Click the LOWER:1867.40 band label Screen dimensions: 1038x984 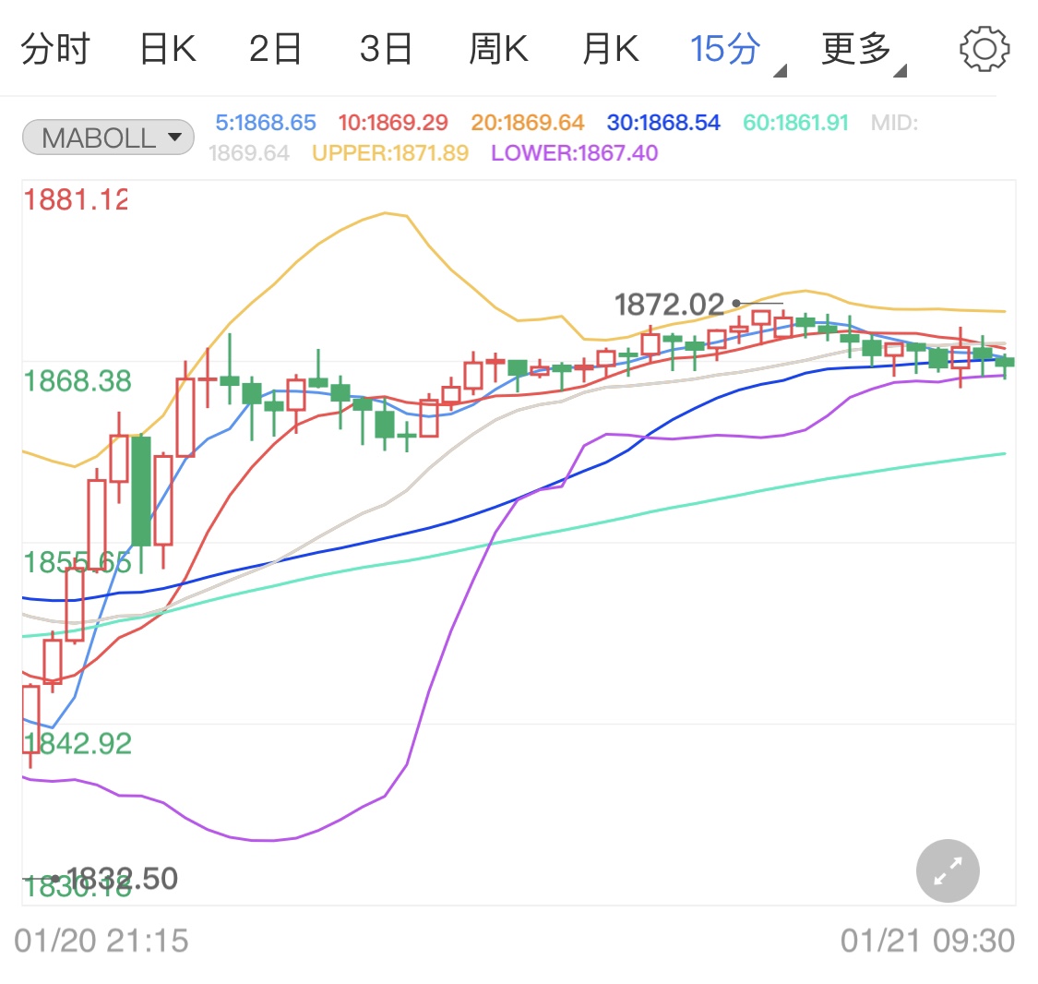(x=574, y=153)
